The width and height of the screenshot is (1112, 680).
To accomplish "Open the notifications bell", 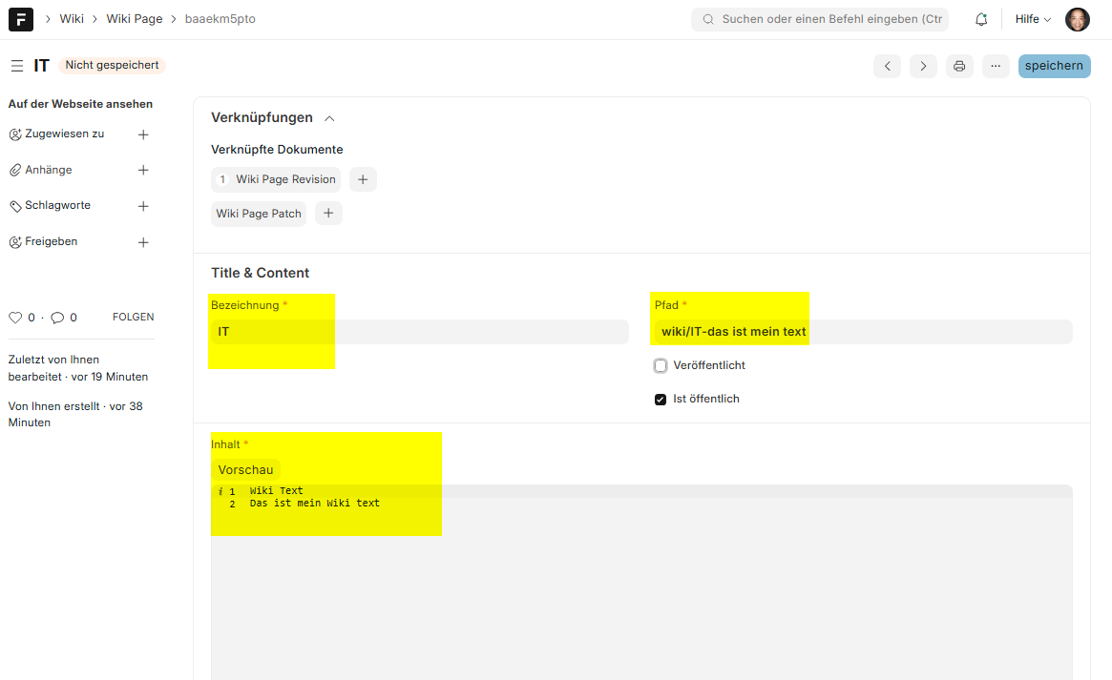I will [980, 19].
